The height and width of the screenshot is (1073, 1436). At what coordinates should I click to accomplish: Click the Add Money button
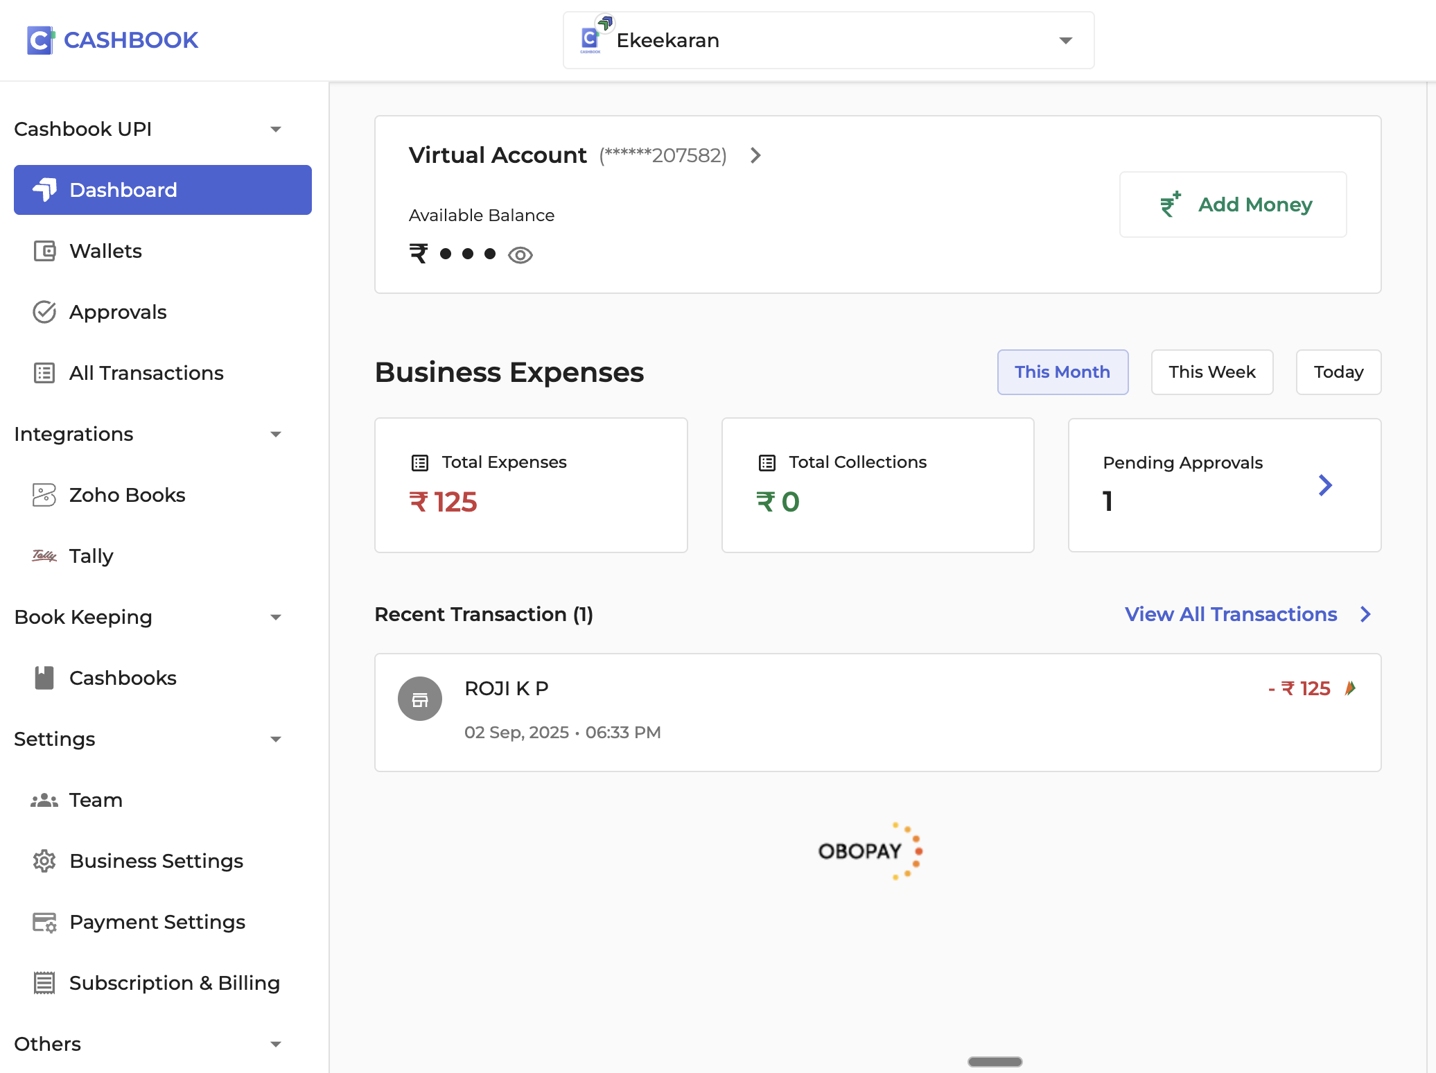point(1233,204)
